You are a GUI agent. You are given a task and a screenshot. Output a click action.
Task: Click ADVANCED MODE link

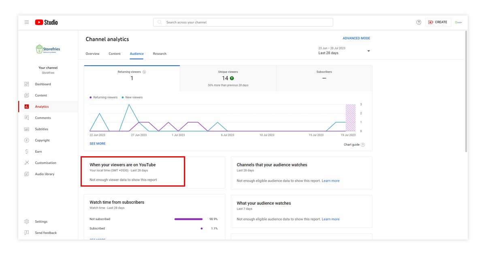[x=356, y=38]
